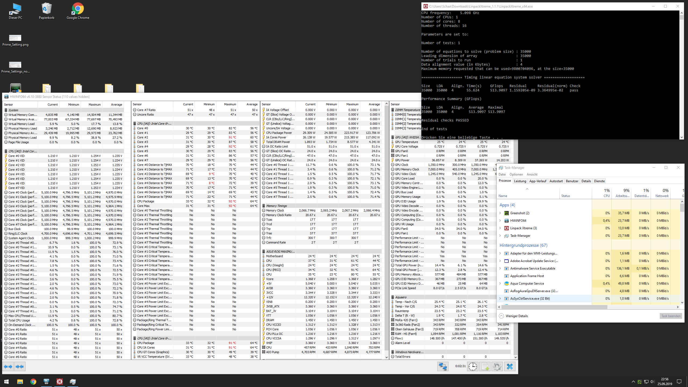
Task: Click Task-Manager vertical scroll down arrow
Action: click(x=682, y=303)
